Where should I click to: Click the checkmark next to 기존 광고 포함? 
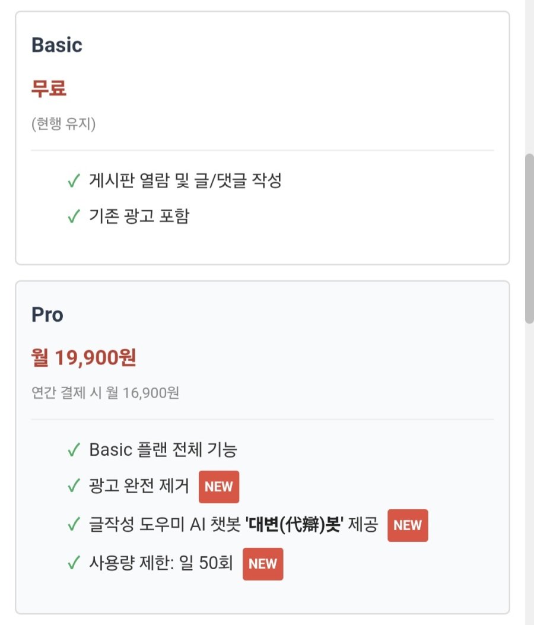point(74,217)
